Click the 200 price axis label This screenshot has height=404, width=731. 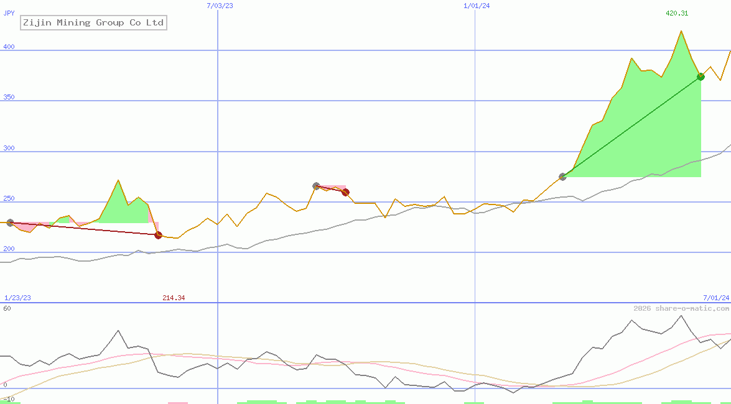[x=10, y=249]
